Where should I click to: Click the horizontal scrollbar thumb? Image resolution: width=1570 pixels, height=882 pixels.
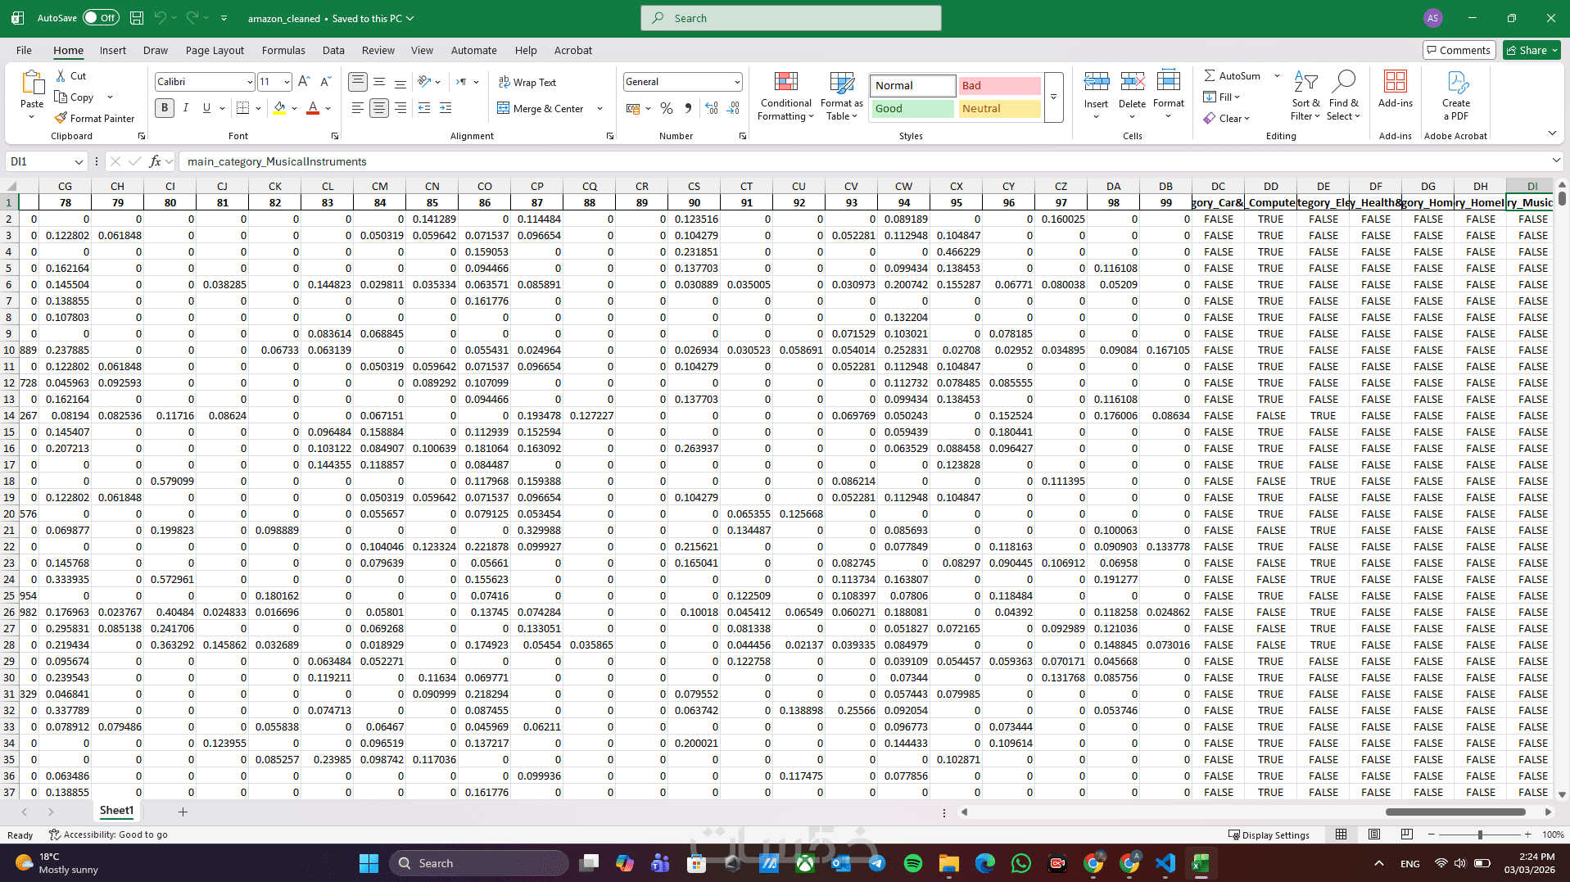pos(1455,812)
